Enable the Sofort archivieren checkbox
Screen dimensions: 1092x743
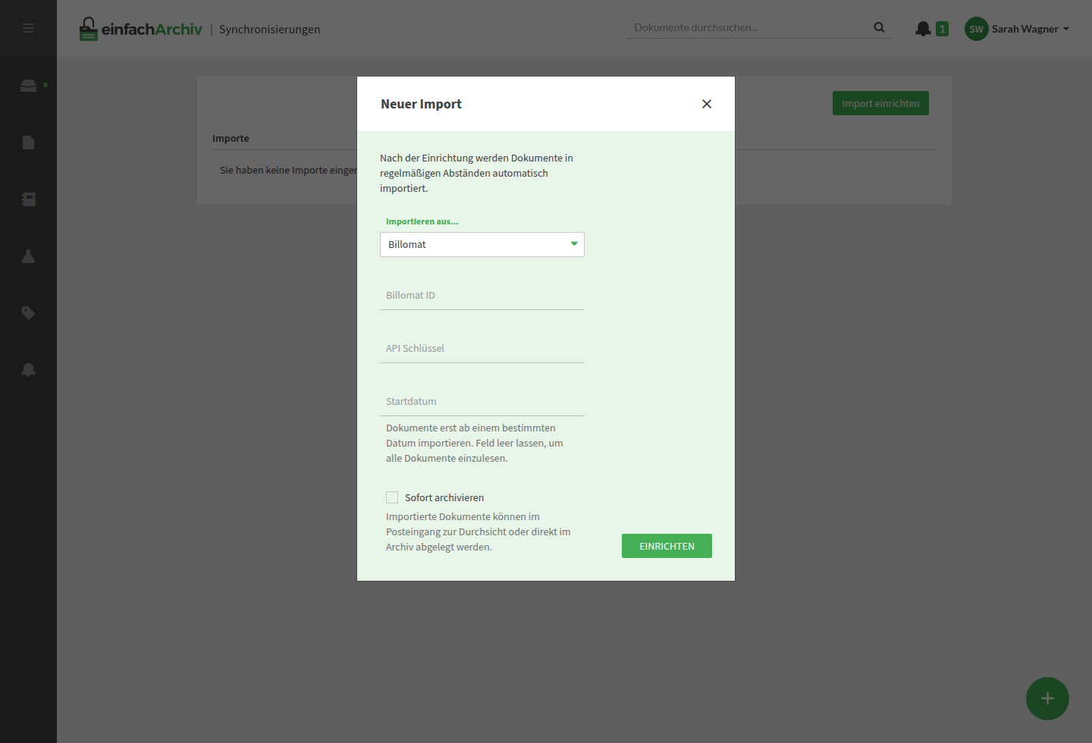pos(392,497)
